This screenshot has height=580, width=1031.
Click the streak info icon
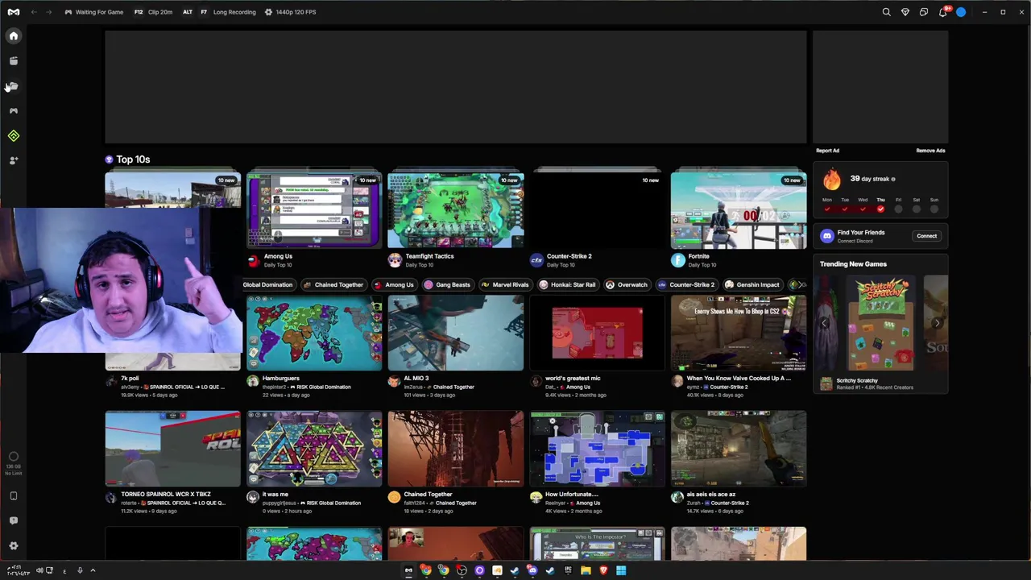pyautogui.click(x=893, y=179)
